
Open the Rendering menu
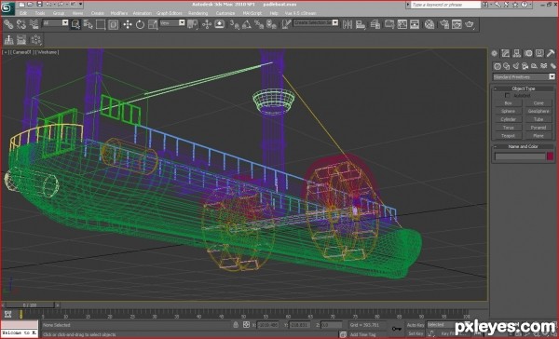click(198, 13)
